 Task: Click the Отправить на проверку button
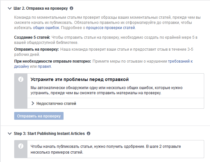39,116
